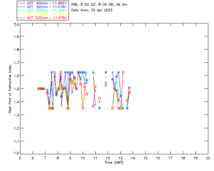Click the time-axis tick label 12
The image size is (214, 171).
(x=108, y=158)
